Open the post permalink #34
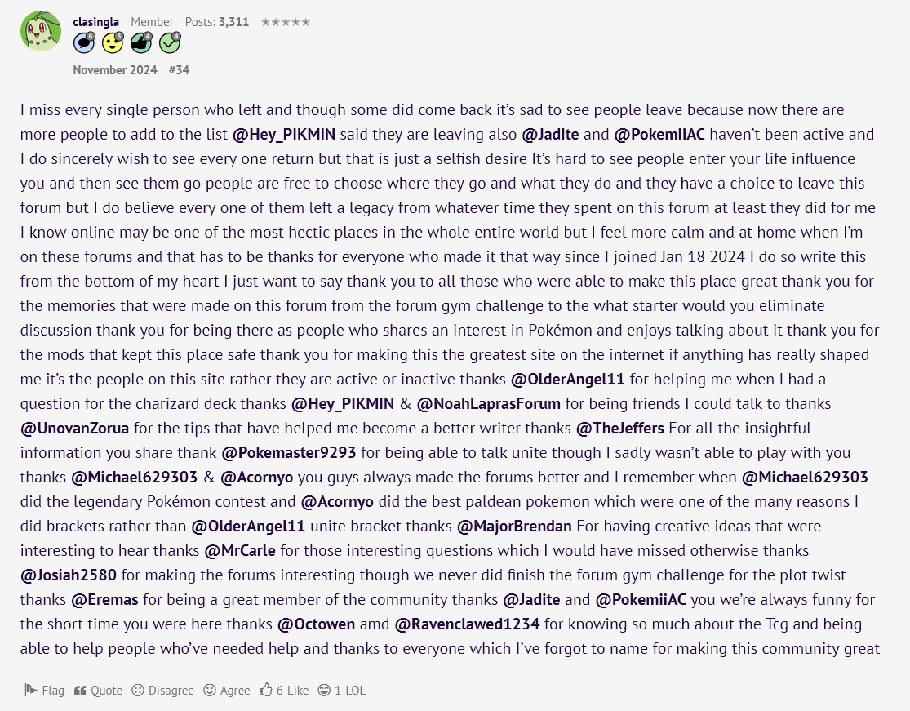Viewport: 910px width, 711px height. 179,69
